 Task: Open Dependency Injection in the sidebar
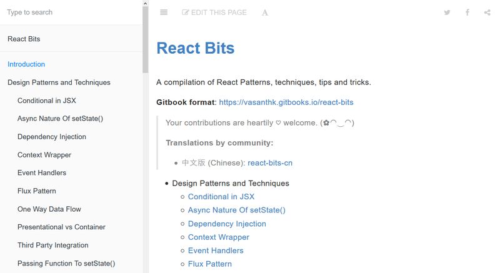(x=52, y=137)
